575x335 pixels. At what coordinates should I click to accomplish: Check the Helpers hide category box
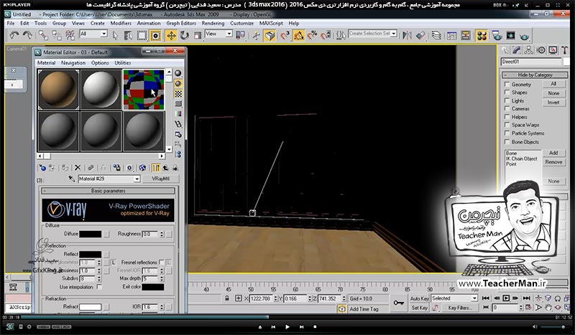click(507, 117)
